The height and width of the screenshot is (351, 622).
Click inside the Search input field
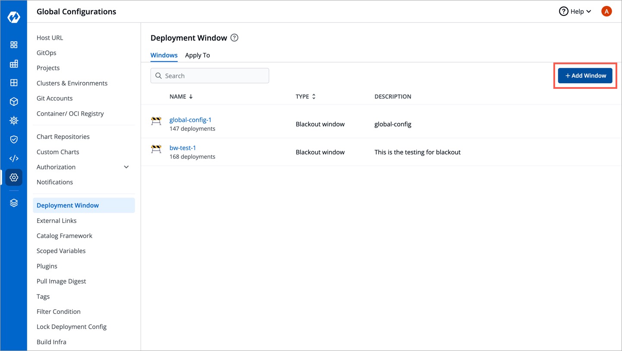click(209, 75)
